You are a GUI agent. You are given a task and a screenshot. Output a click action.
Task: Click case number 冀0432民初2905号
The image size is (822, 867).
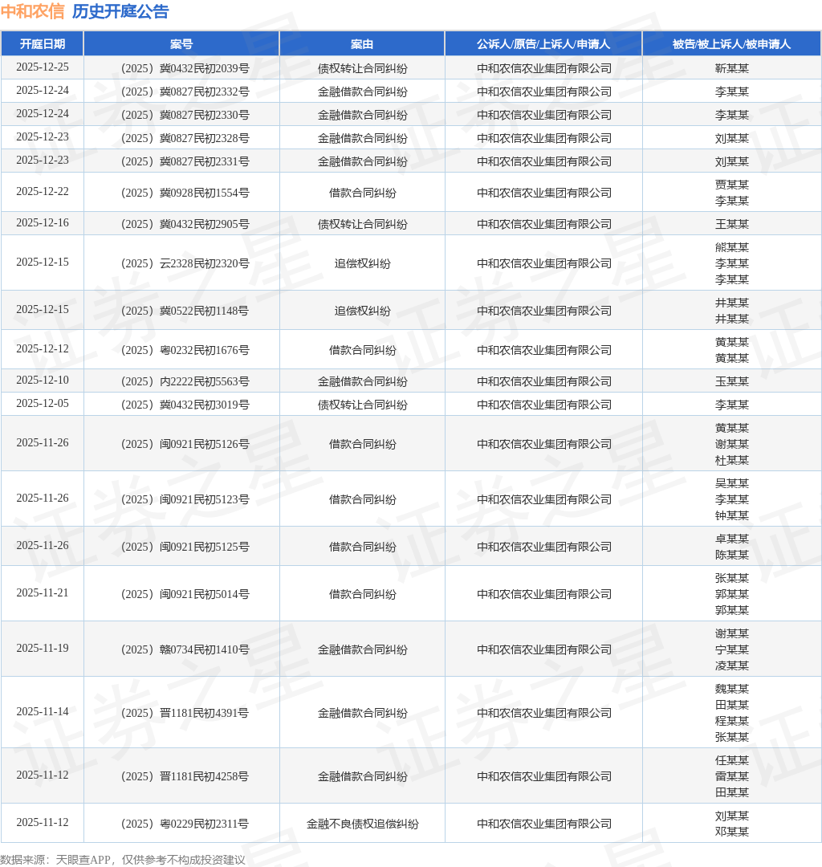coord(185,224)
